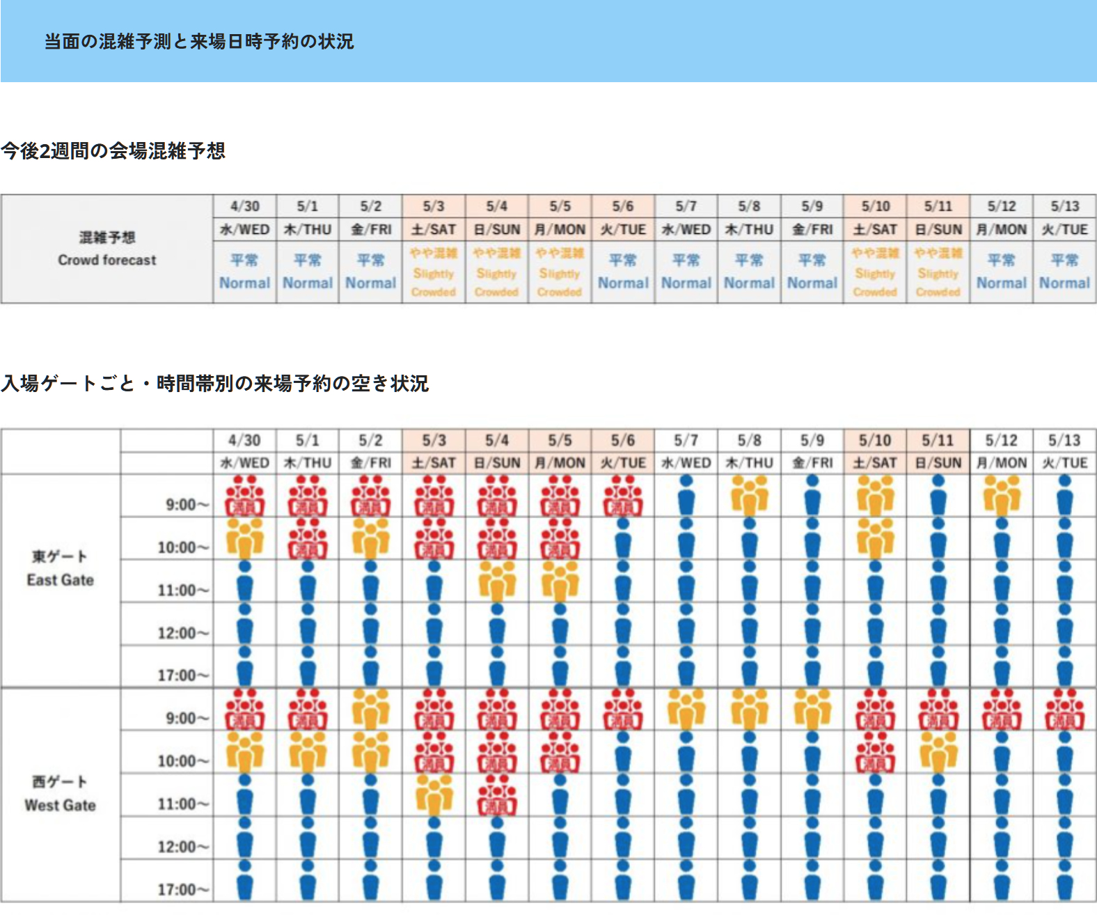Click West Gate 9:00 yellow crowd icon for 5/9
This screenshot has width=1097, height=915.
pyautogui.click(x=812, y=710)
